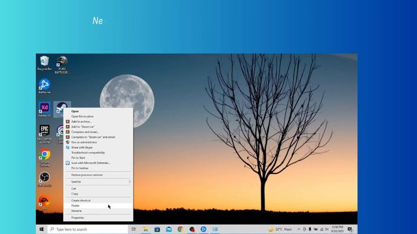Screen dimensions: 417x234
Task: Open the notification center icon
Action: 350,229
